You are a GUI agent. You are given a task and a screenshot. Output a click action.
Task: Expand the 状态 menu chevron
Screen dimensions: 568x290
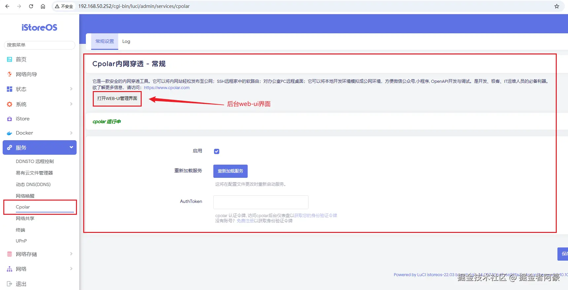point(71,89)
